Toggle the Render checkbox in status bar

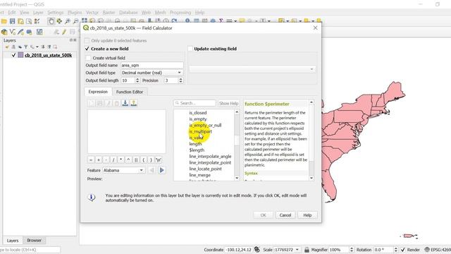click(403, 250)
